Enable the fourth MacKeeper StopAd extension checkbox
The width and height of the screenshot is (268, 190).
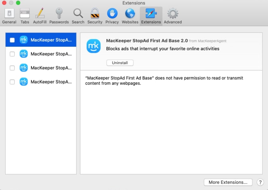(12, 82)
